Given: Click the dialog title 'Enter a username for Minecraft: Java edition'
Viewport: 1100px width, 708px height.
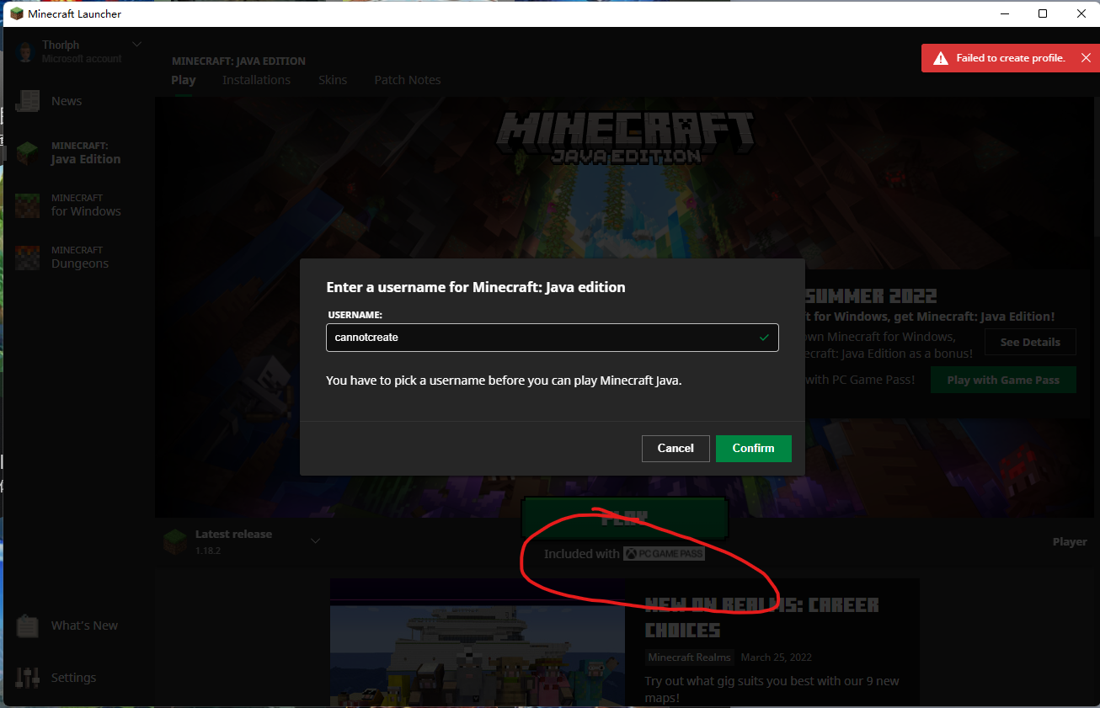Looking at the screenshot, I should point(476,287).
